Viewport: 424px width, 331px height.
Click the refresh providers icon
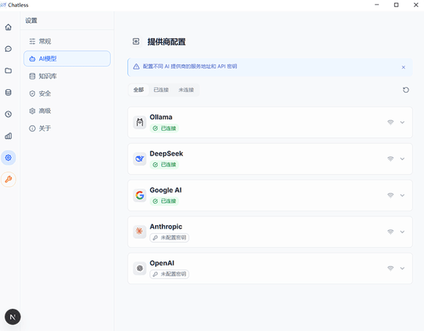click(x=405, y=90)
